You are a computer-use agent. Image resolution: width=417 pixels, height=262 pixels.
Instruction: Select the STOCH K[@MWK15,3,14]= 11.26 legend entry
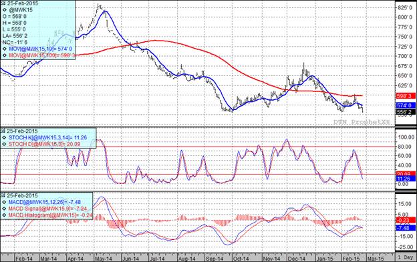pos(48,137)
